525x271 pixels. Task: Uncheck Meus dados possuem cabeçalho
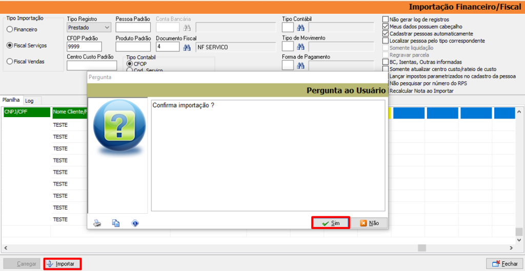tap(386, 27)
